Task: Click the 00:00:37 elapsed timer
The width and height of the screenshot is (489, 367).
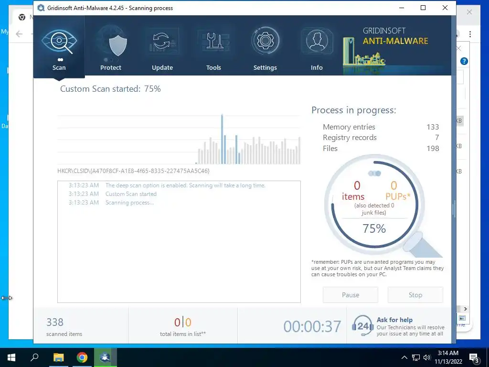Action: click(312, 327)
